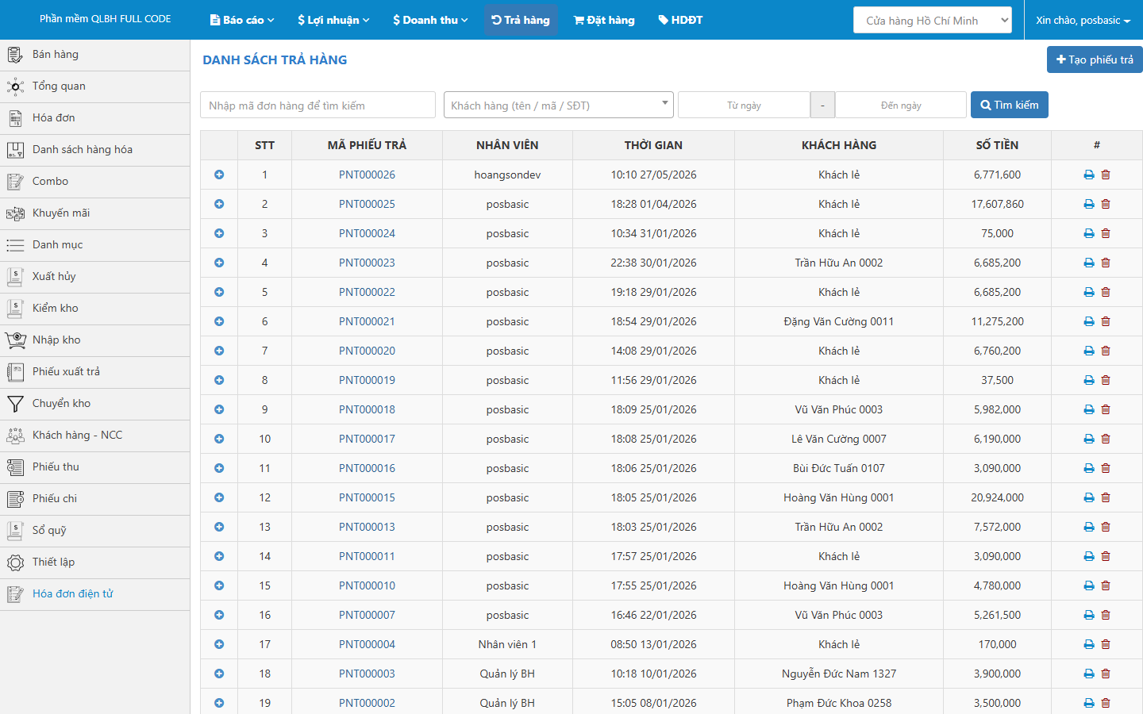The width and height of the screenshot is (1143, 714).
Task: Click customer cell Nguyễn Đức Nam 1327
Action: 838,674
